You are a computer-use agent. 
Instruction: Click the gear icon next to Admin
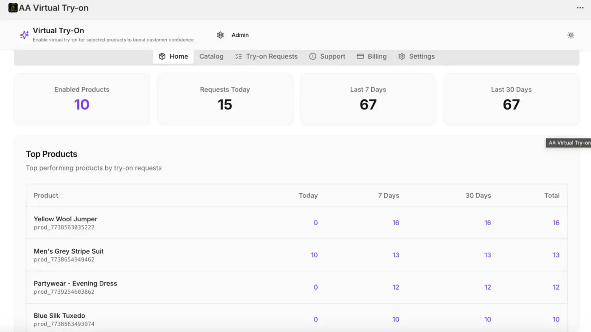(x=220, y=35)
